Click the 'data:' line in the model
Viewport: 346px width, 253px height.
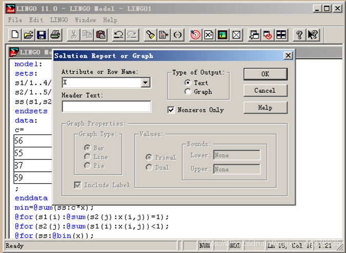(x=26, y=121)
